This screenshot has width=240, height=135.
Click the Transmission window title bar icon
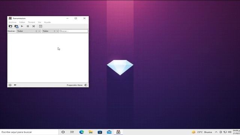10,18
